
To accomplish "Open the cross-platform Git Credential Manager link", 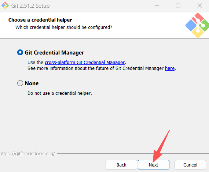I will coord(85,62).
